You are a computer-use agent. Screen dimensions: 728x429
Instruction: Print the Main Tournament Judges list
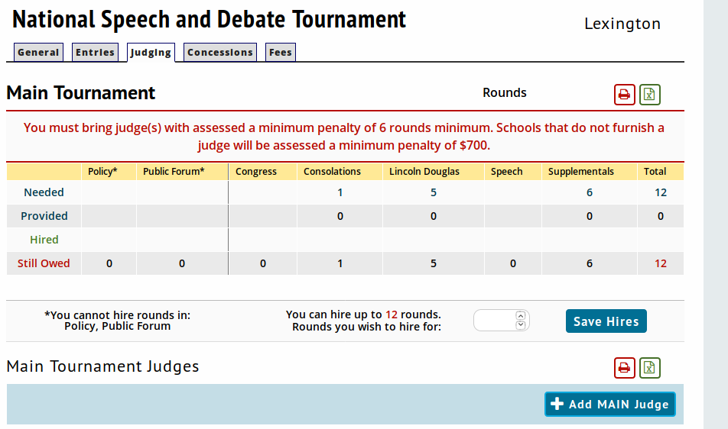625,368
